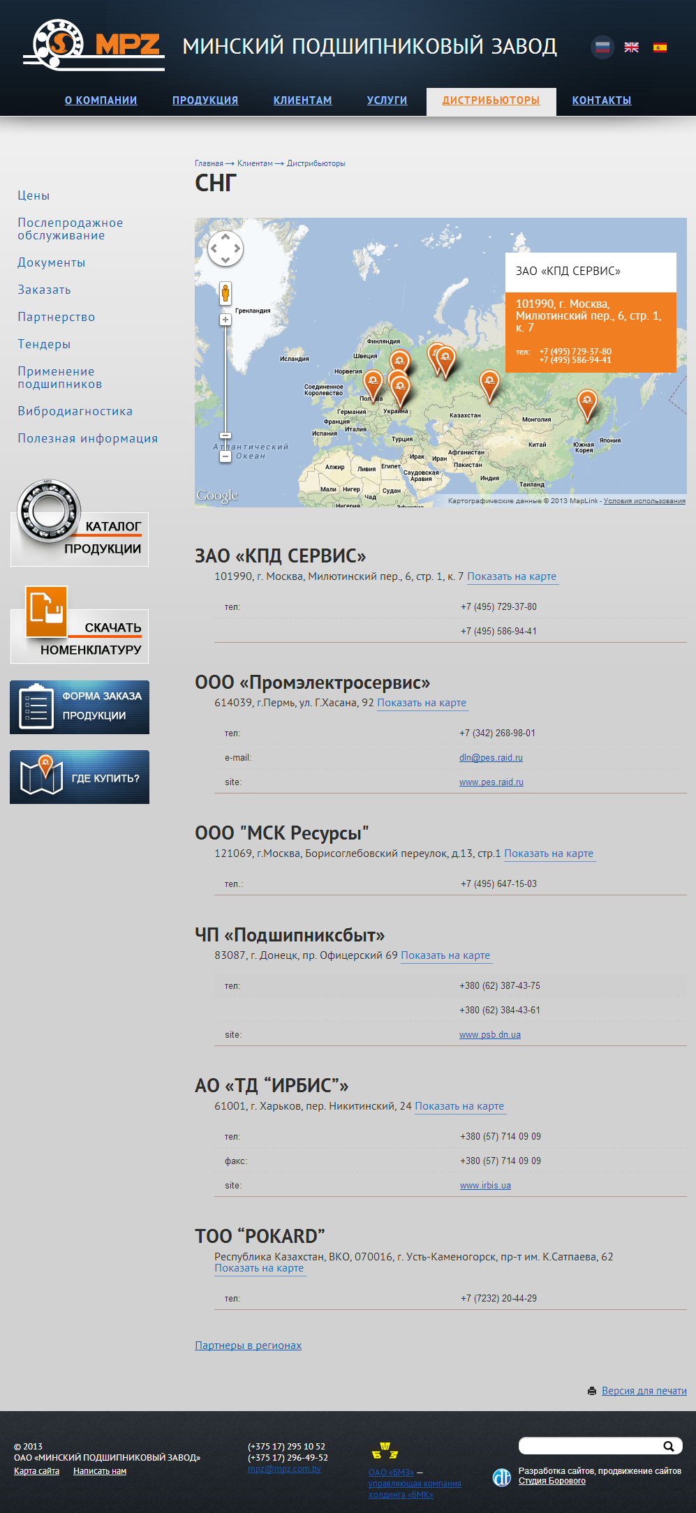Show МСК Ресурсы on map
Viewport: 696px width, 1513px height.
click(549, 854)
